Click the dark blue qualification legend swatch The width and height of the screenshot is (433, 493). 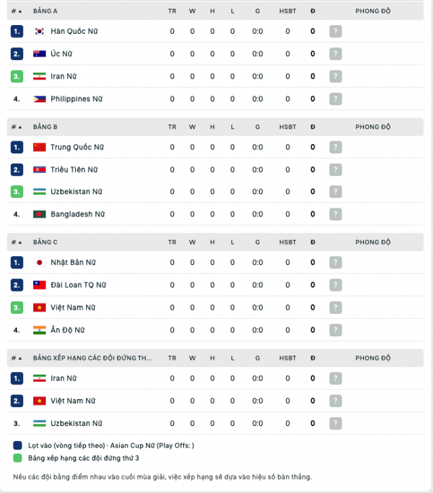tap(18, 446)
